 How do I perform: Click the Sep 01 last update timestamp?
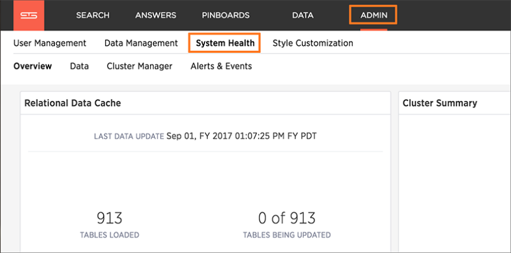click(x=242, y=136)
